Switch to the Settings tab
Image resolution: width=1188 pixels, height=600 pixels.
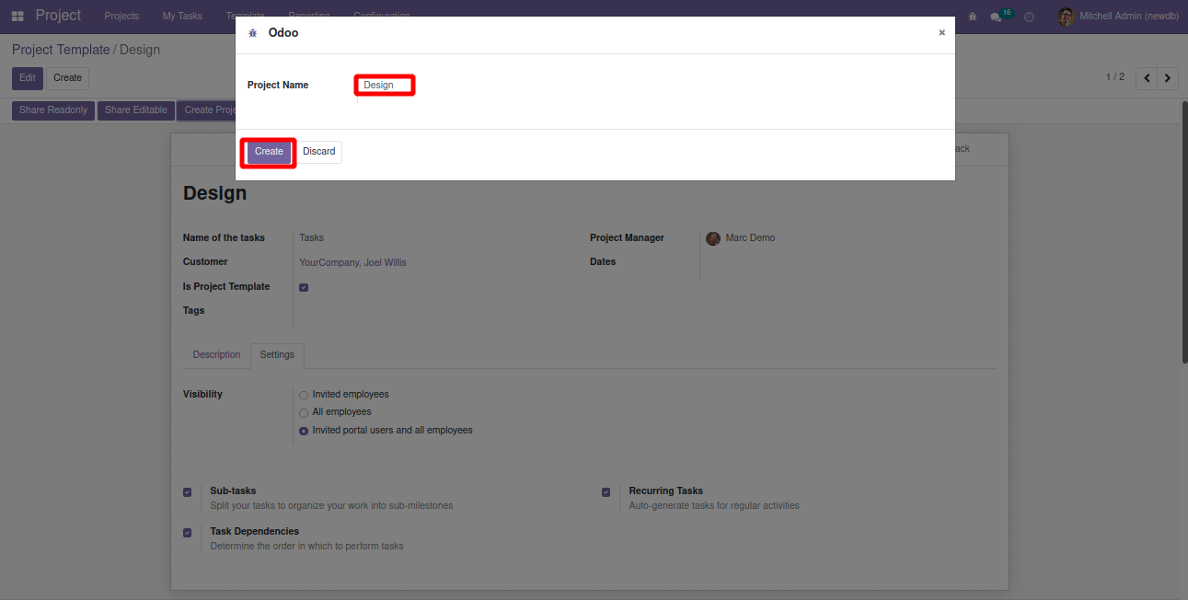tap(277, 355)
